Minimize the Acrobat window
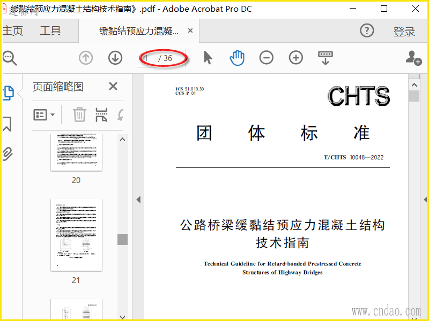This screenshot has width=429, height=321. pyautogui.click(x=353, y=9)
